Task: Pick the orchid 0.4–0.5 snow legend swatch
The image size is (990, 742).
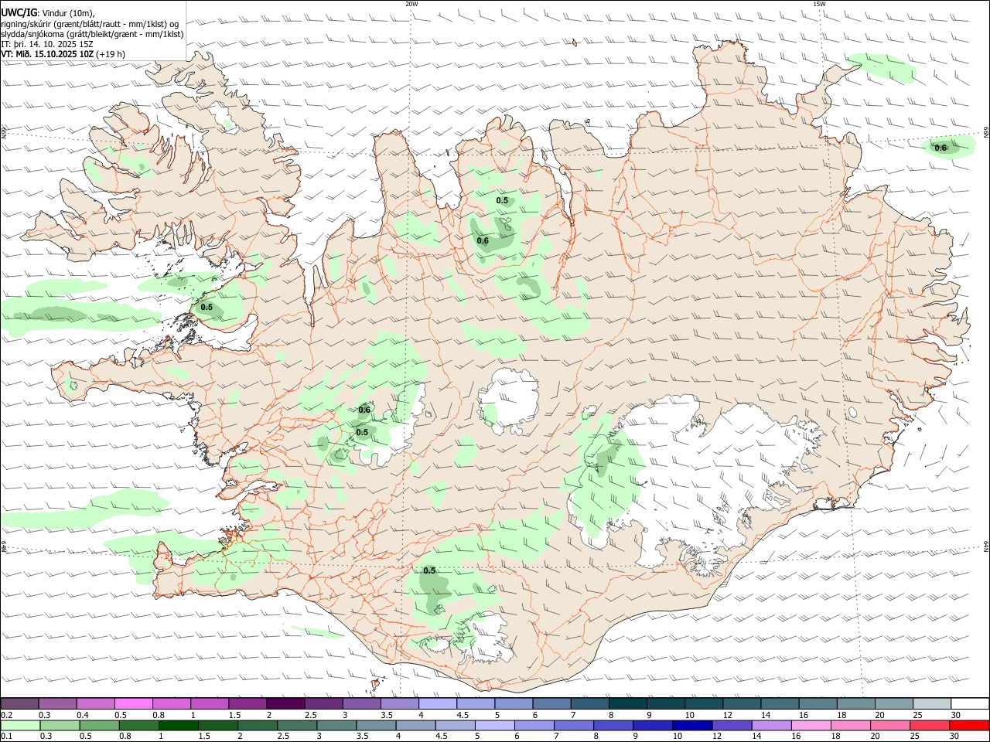Action: (95, 703)
